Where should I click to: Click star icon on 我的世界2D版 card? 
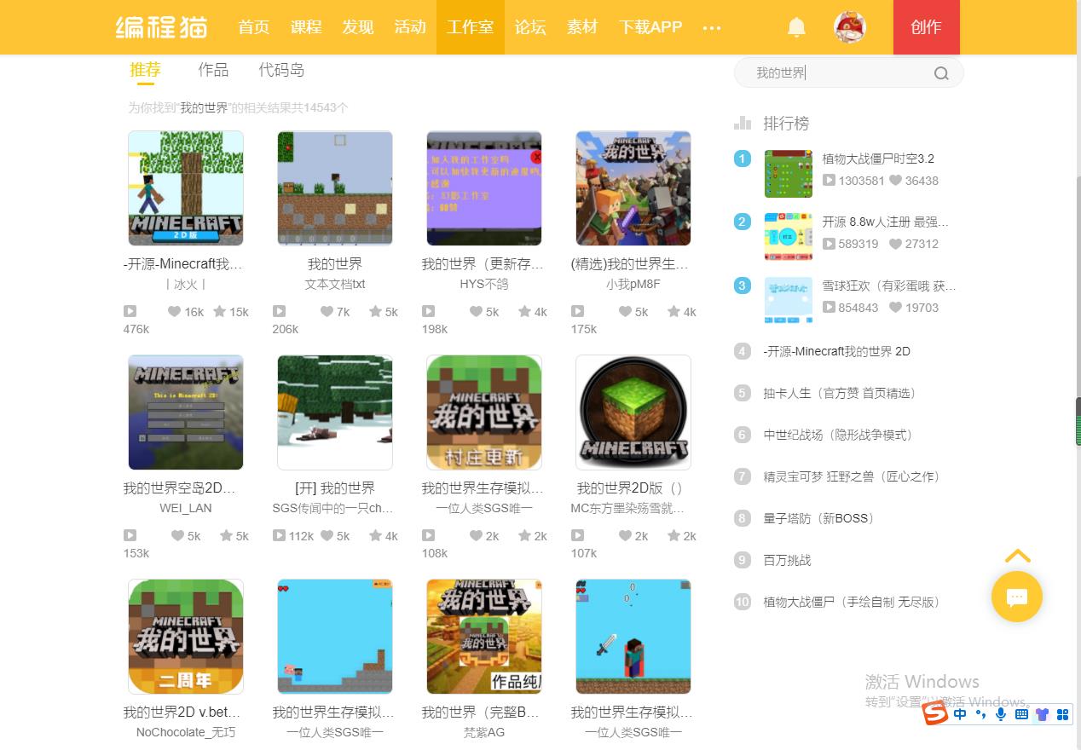673,536
